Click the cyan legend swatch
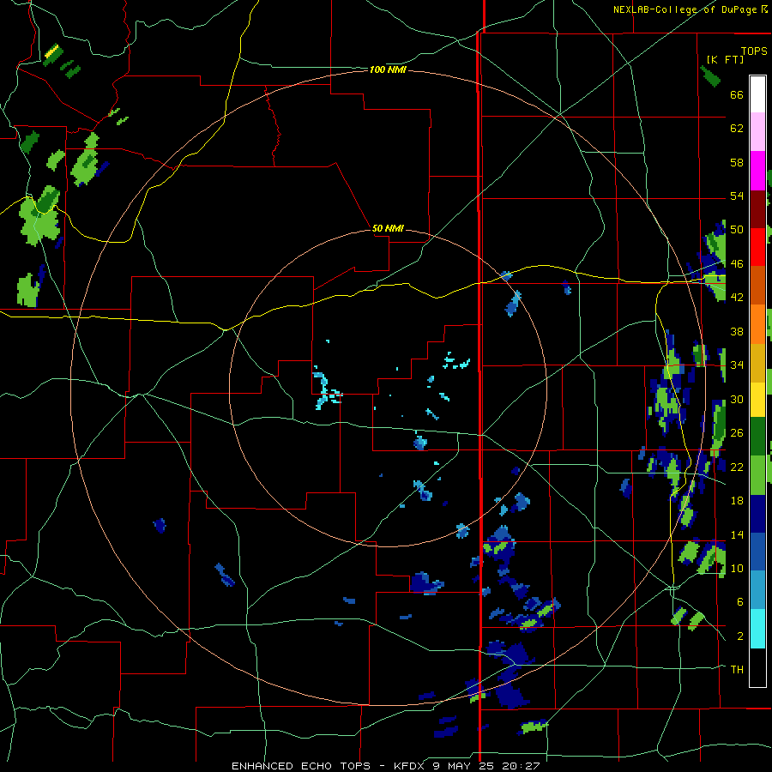772x772 pixels. (x=757, y=629)
